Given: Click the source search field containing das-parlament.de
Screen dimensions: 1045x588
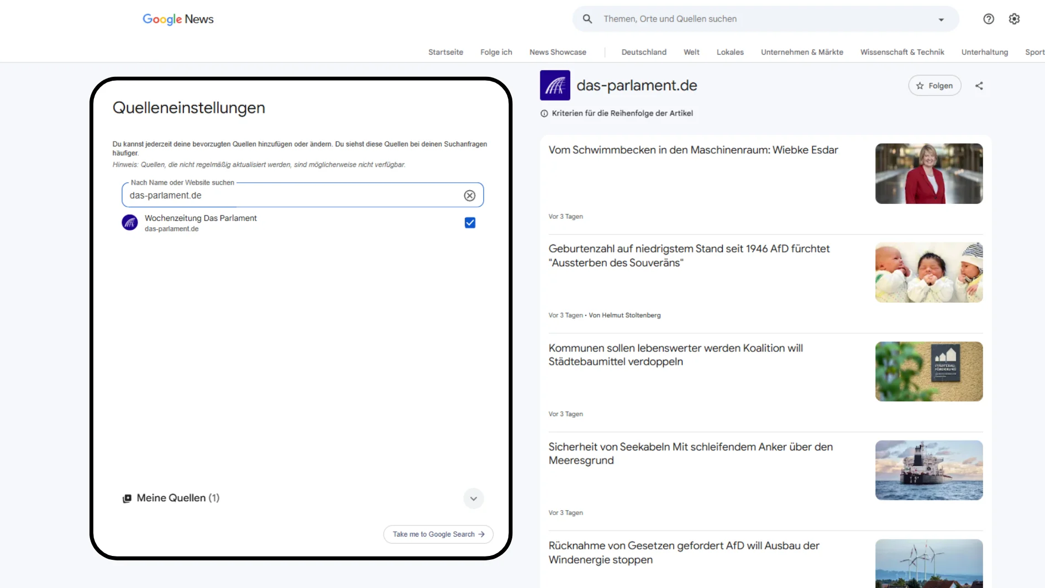Looking at the screenshot, I should 302,195.
